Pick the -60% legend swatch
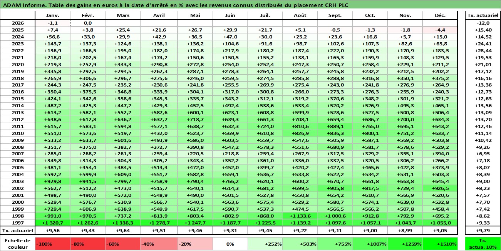The image size is (501, 251). click(x=122, y=244)
